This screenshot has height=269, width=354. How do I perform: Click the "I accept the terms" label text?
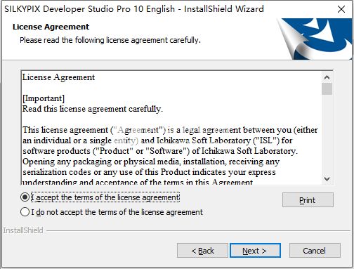click(105, 197)
